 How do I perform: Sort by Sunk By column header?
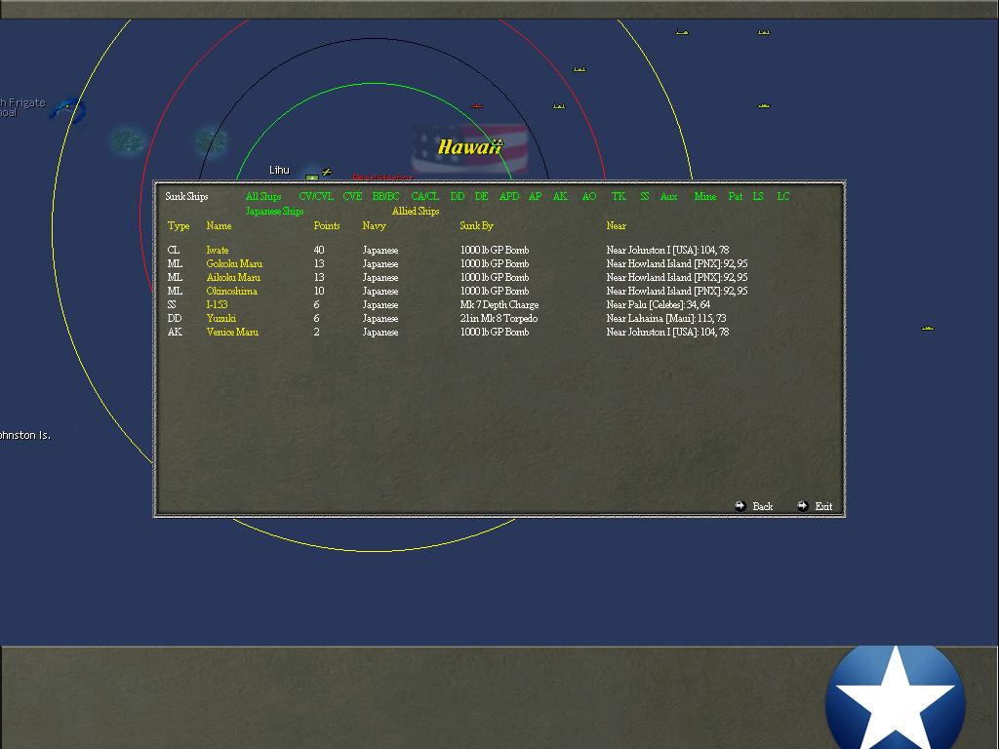click(x=476, y=226)
